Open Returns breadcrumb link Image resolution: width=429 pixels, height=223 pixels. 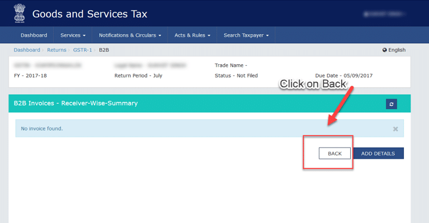tap(57, 50)
